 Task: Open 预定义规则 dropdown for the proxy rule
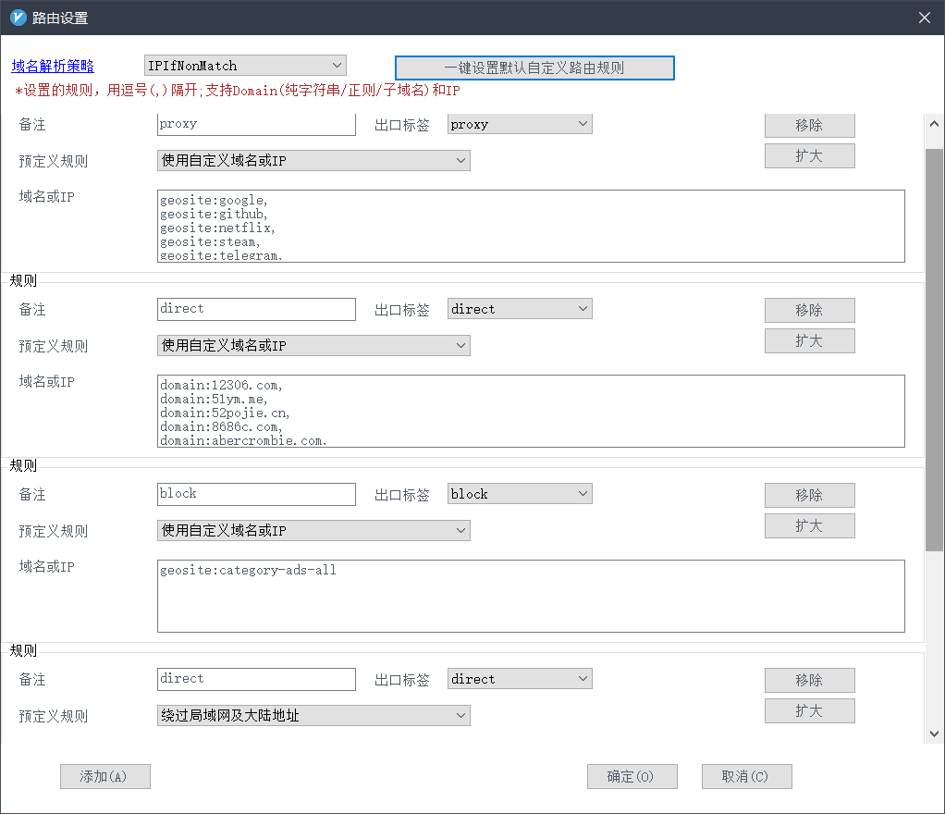click(313, 159)
